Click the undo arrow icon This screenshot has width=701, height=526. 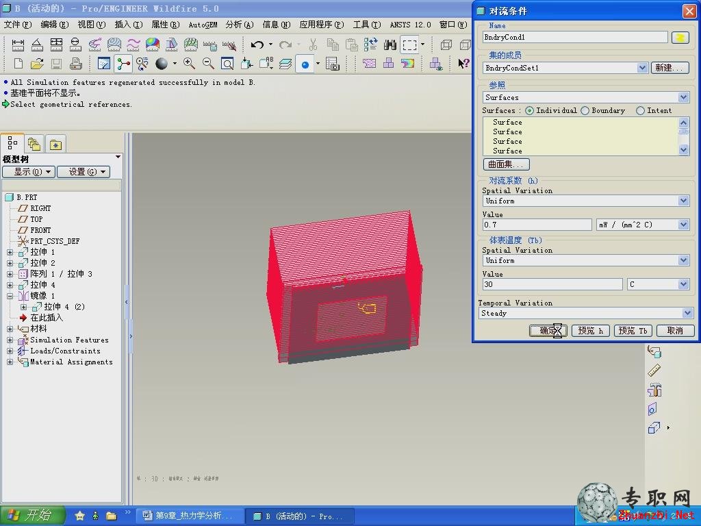(x=257, y=45)
